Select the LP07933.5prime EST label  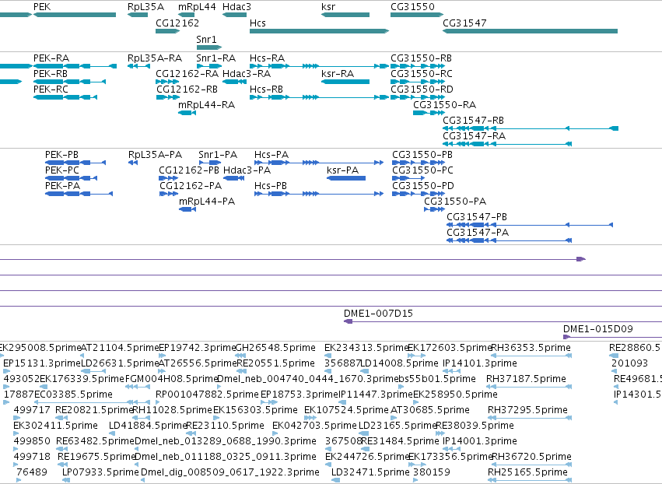point(100,472)
